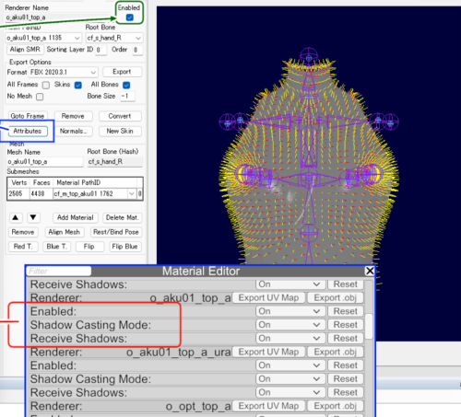Toggle the renderer Enabled checkbox
This screenshot has height=417, width=461.
tap(130, 17)
